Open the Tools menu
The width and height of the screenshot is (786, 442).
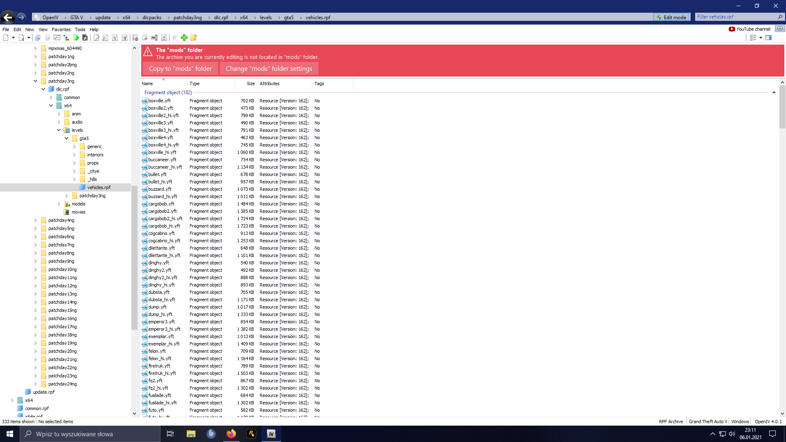(x=80, y=29)
